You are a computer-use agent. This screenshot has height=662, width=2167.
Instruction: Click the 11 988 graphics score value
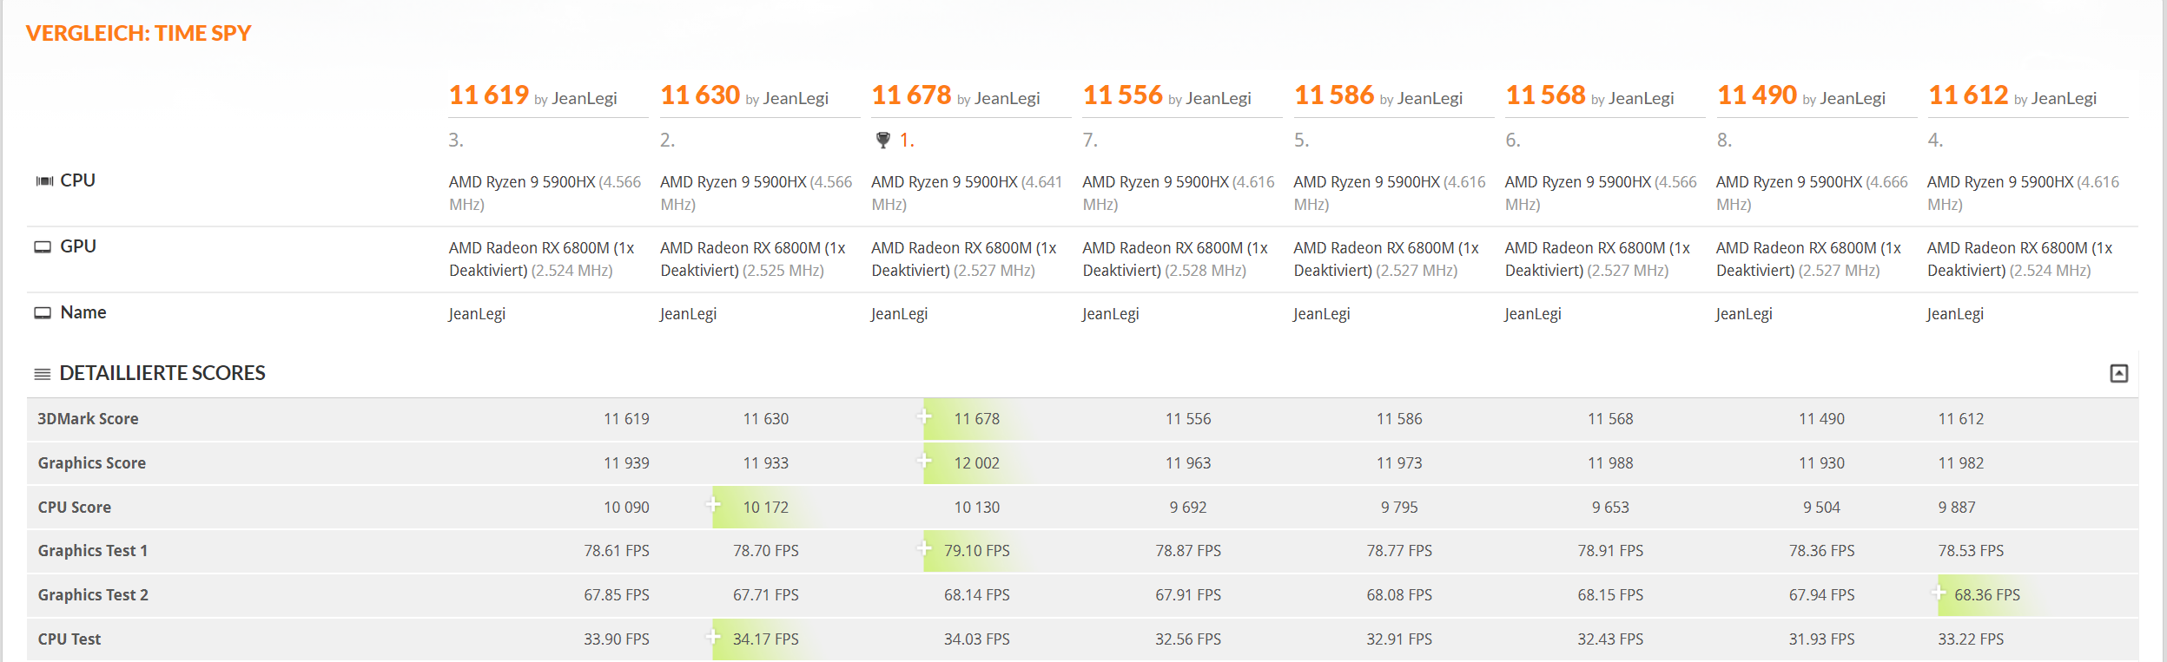pyautogui.click(x=1610, y=463)
